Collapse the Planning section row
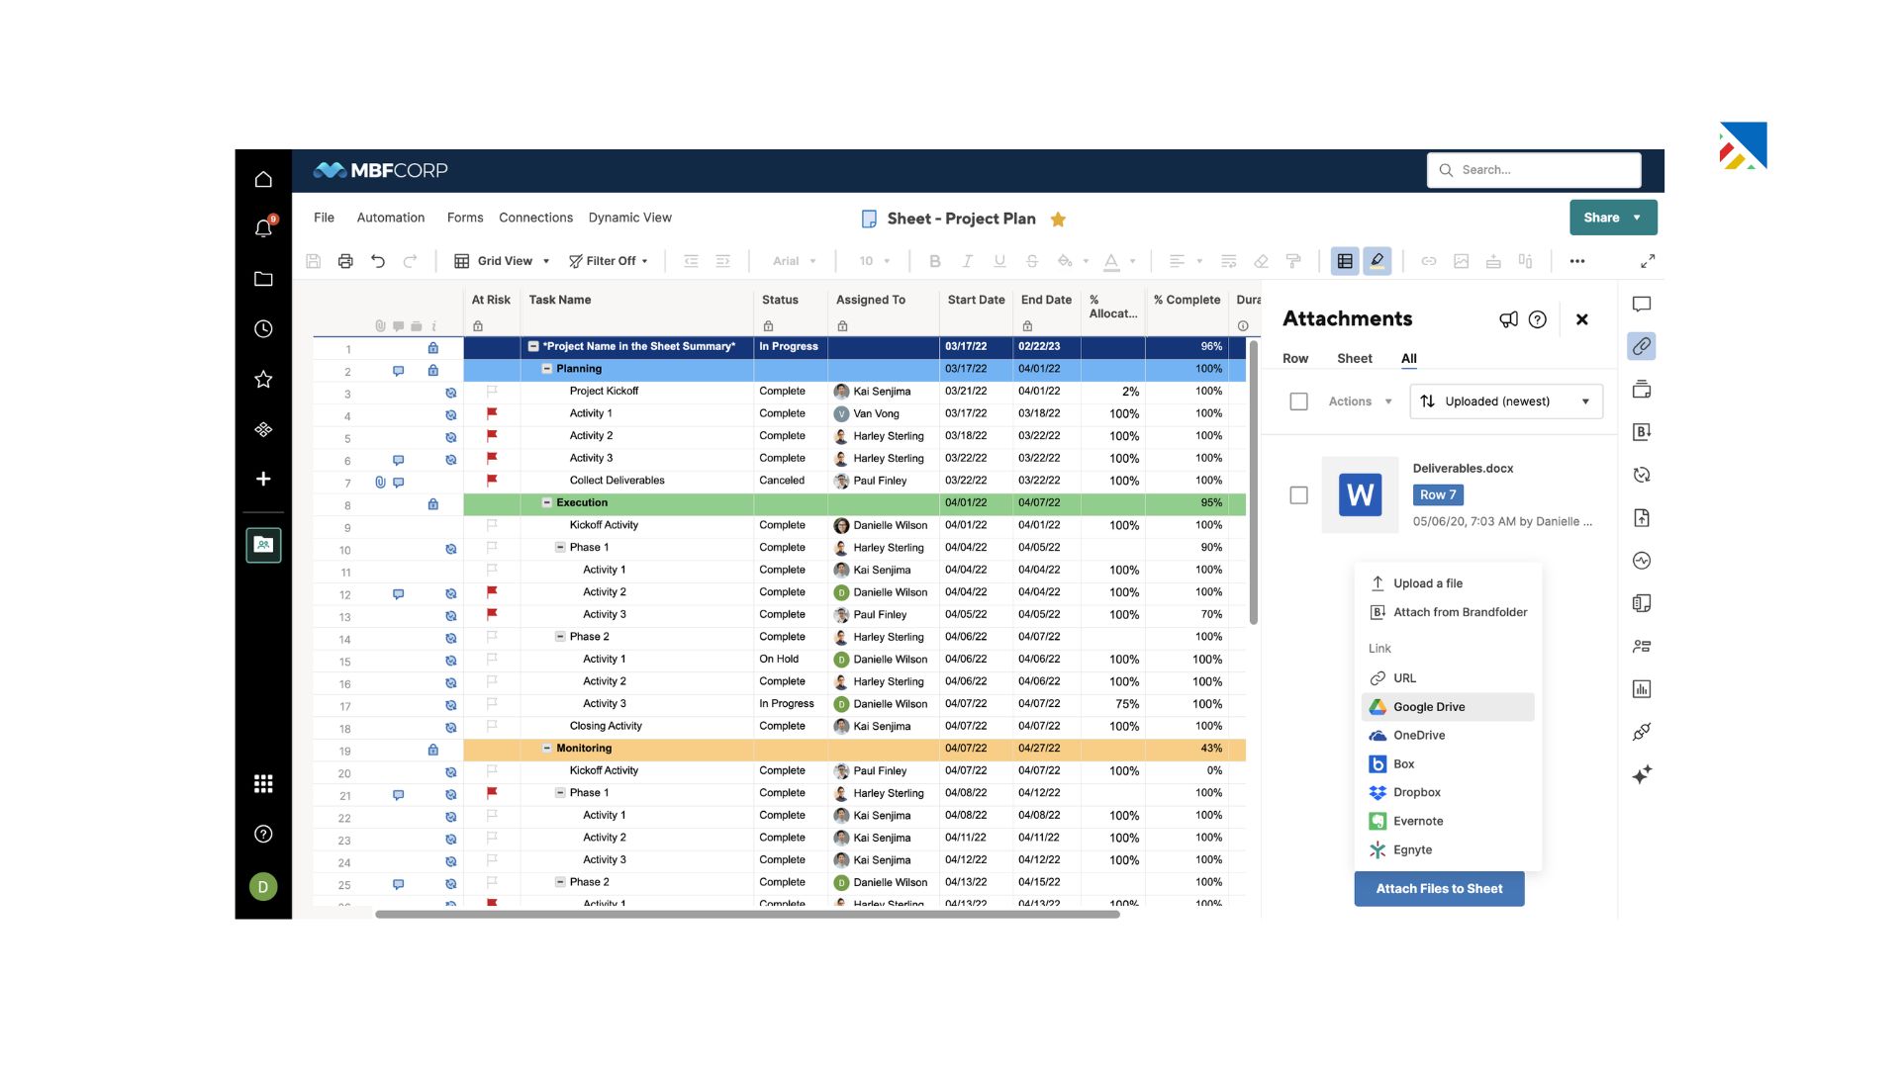The image size is (1900, 1068). (546, 368)
